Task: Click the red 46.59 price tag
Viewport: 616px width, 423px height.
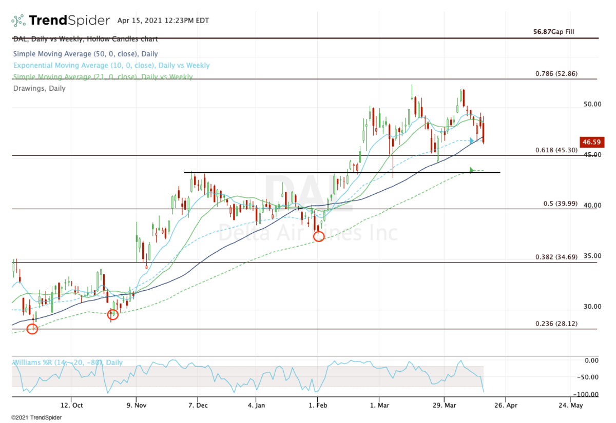Action: click(x=591, y=143)
